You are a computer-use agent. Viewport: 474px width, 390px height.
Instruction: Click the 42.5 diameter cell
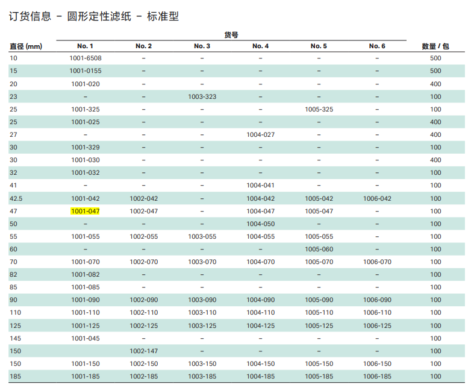pyautogui.click(x=16, y=198)
